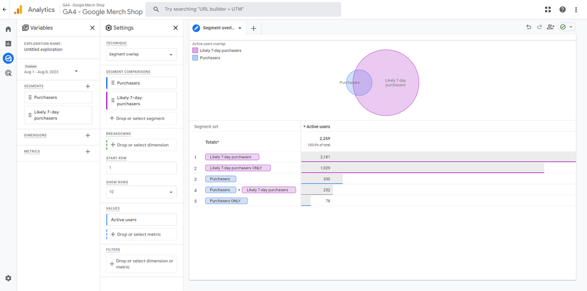This screenshot has height=291, width=587.
Task: Open the custom date range dropdown
Action: point(76,71)
